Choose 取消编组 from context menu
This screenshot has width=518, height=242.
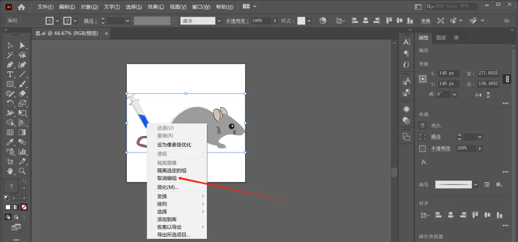coord(167,178)
